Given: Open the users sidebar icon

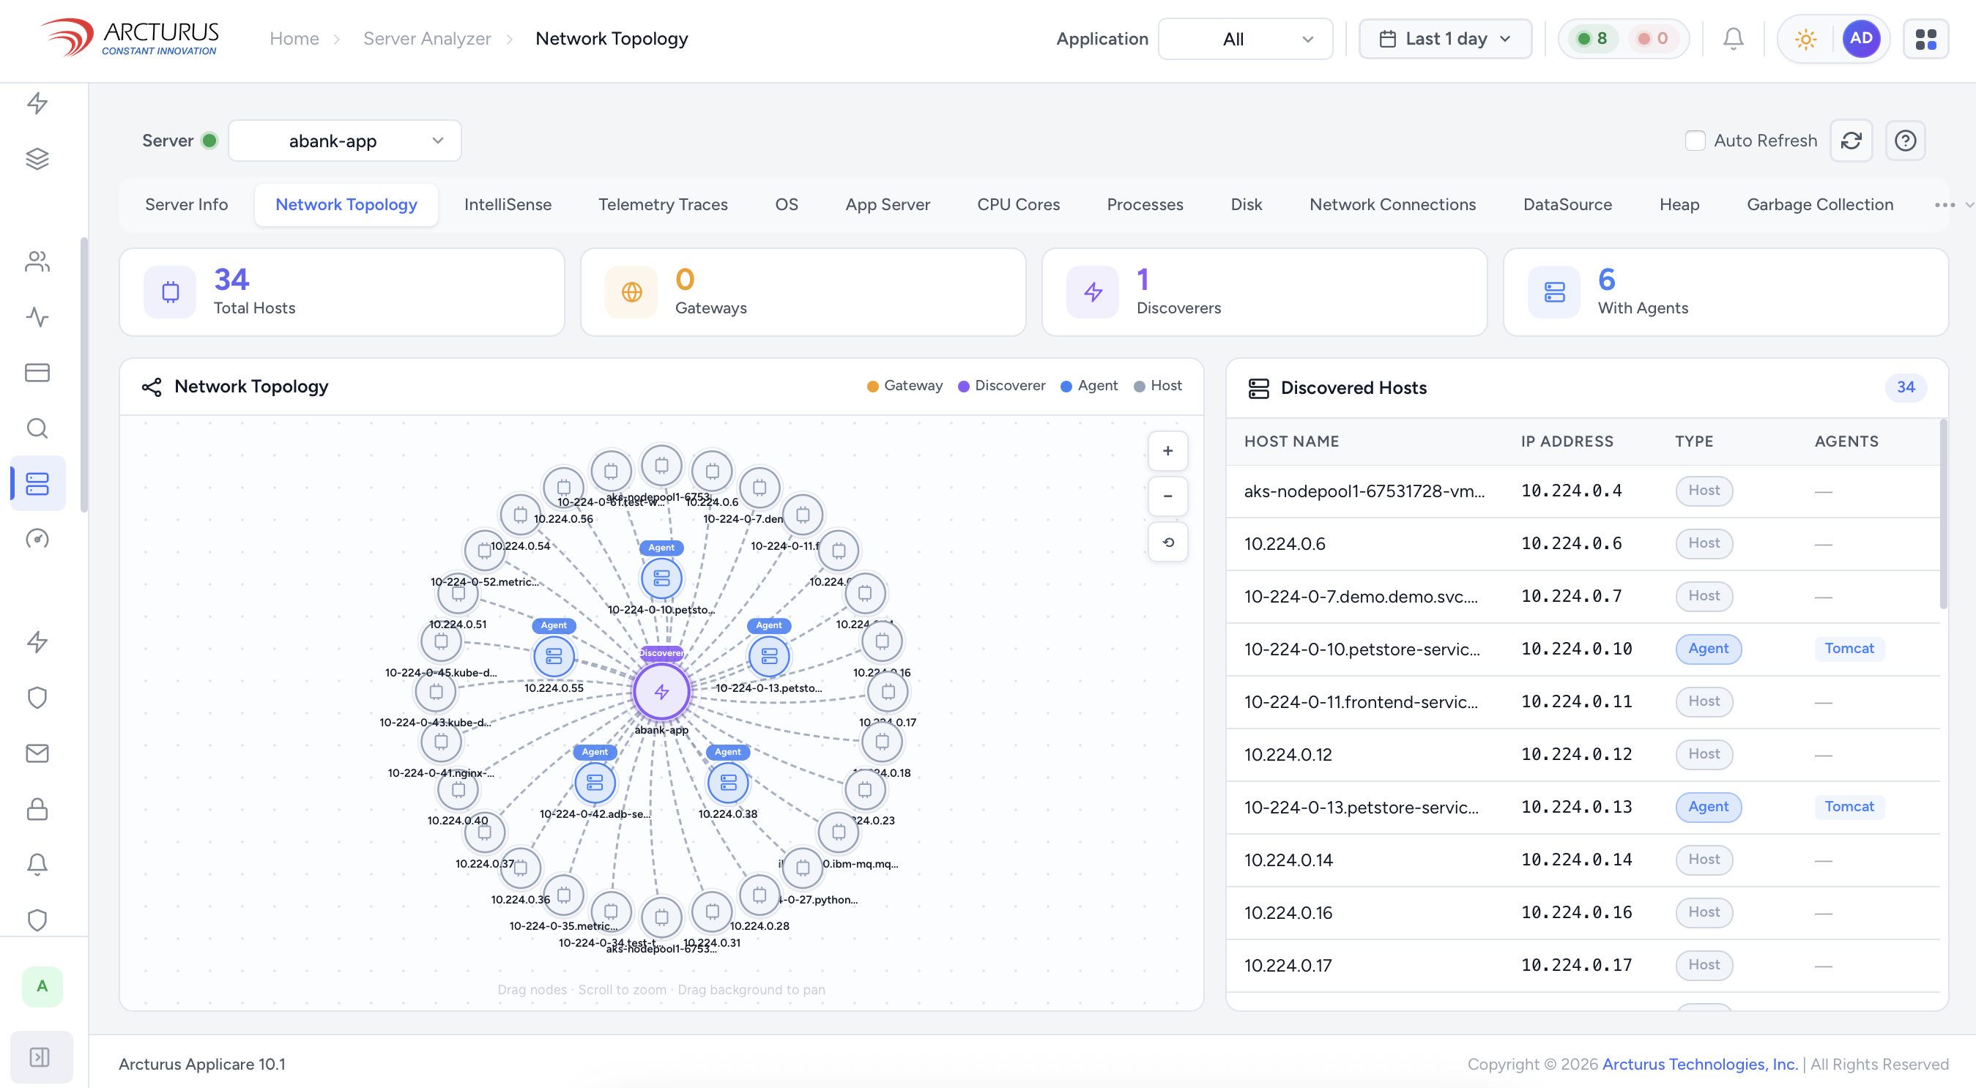Looking at the screenshot, I should click(x=37, y=261).
